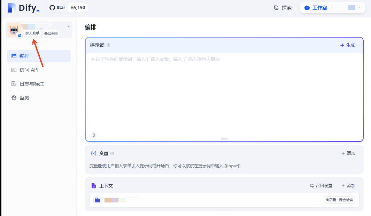Open the 探索 (Explore) page
Image resolution: width=371 pixels, height=216 pixels.
283,8
